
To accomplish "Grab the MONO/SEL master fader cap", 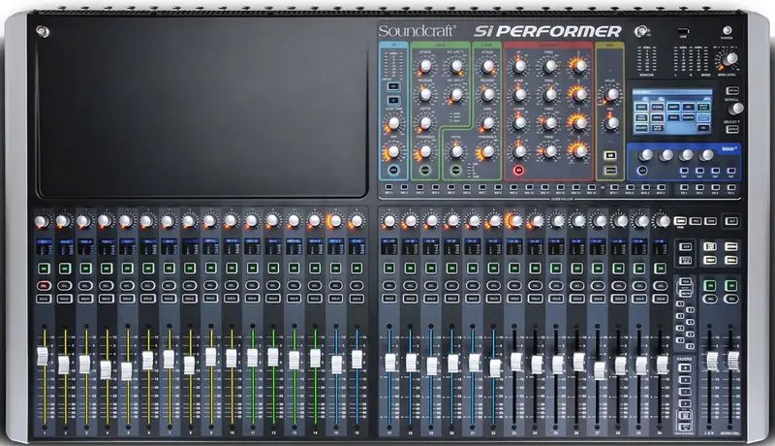I will coord(733,361).
